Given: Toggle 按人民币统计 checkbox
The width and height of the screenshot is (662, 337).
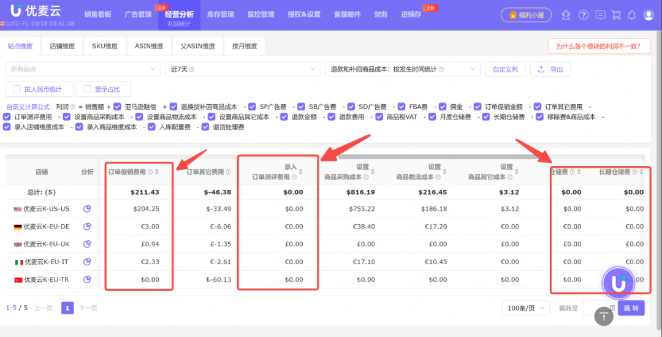Looking at the screenshot, I should pyautogui.click(x=17, y=89).
